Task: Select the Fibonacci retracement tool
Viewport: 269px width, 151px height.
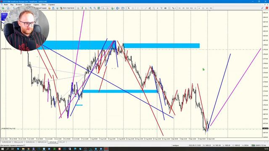Action: [154, 8]
